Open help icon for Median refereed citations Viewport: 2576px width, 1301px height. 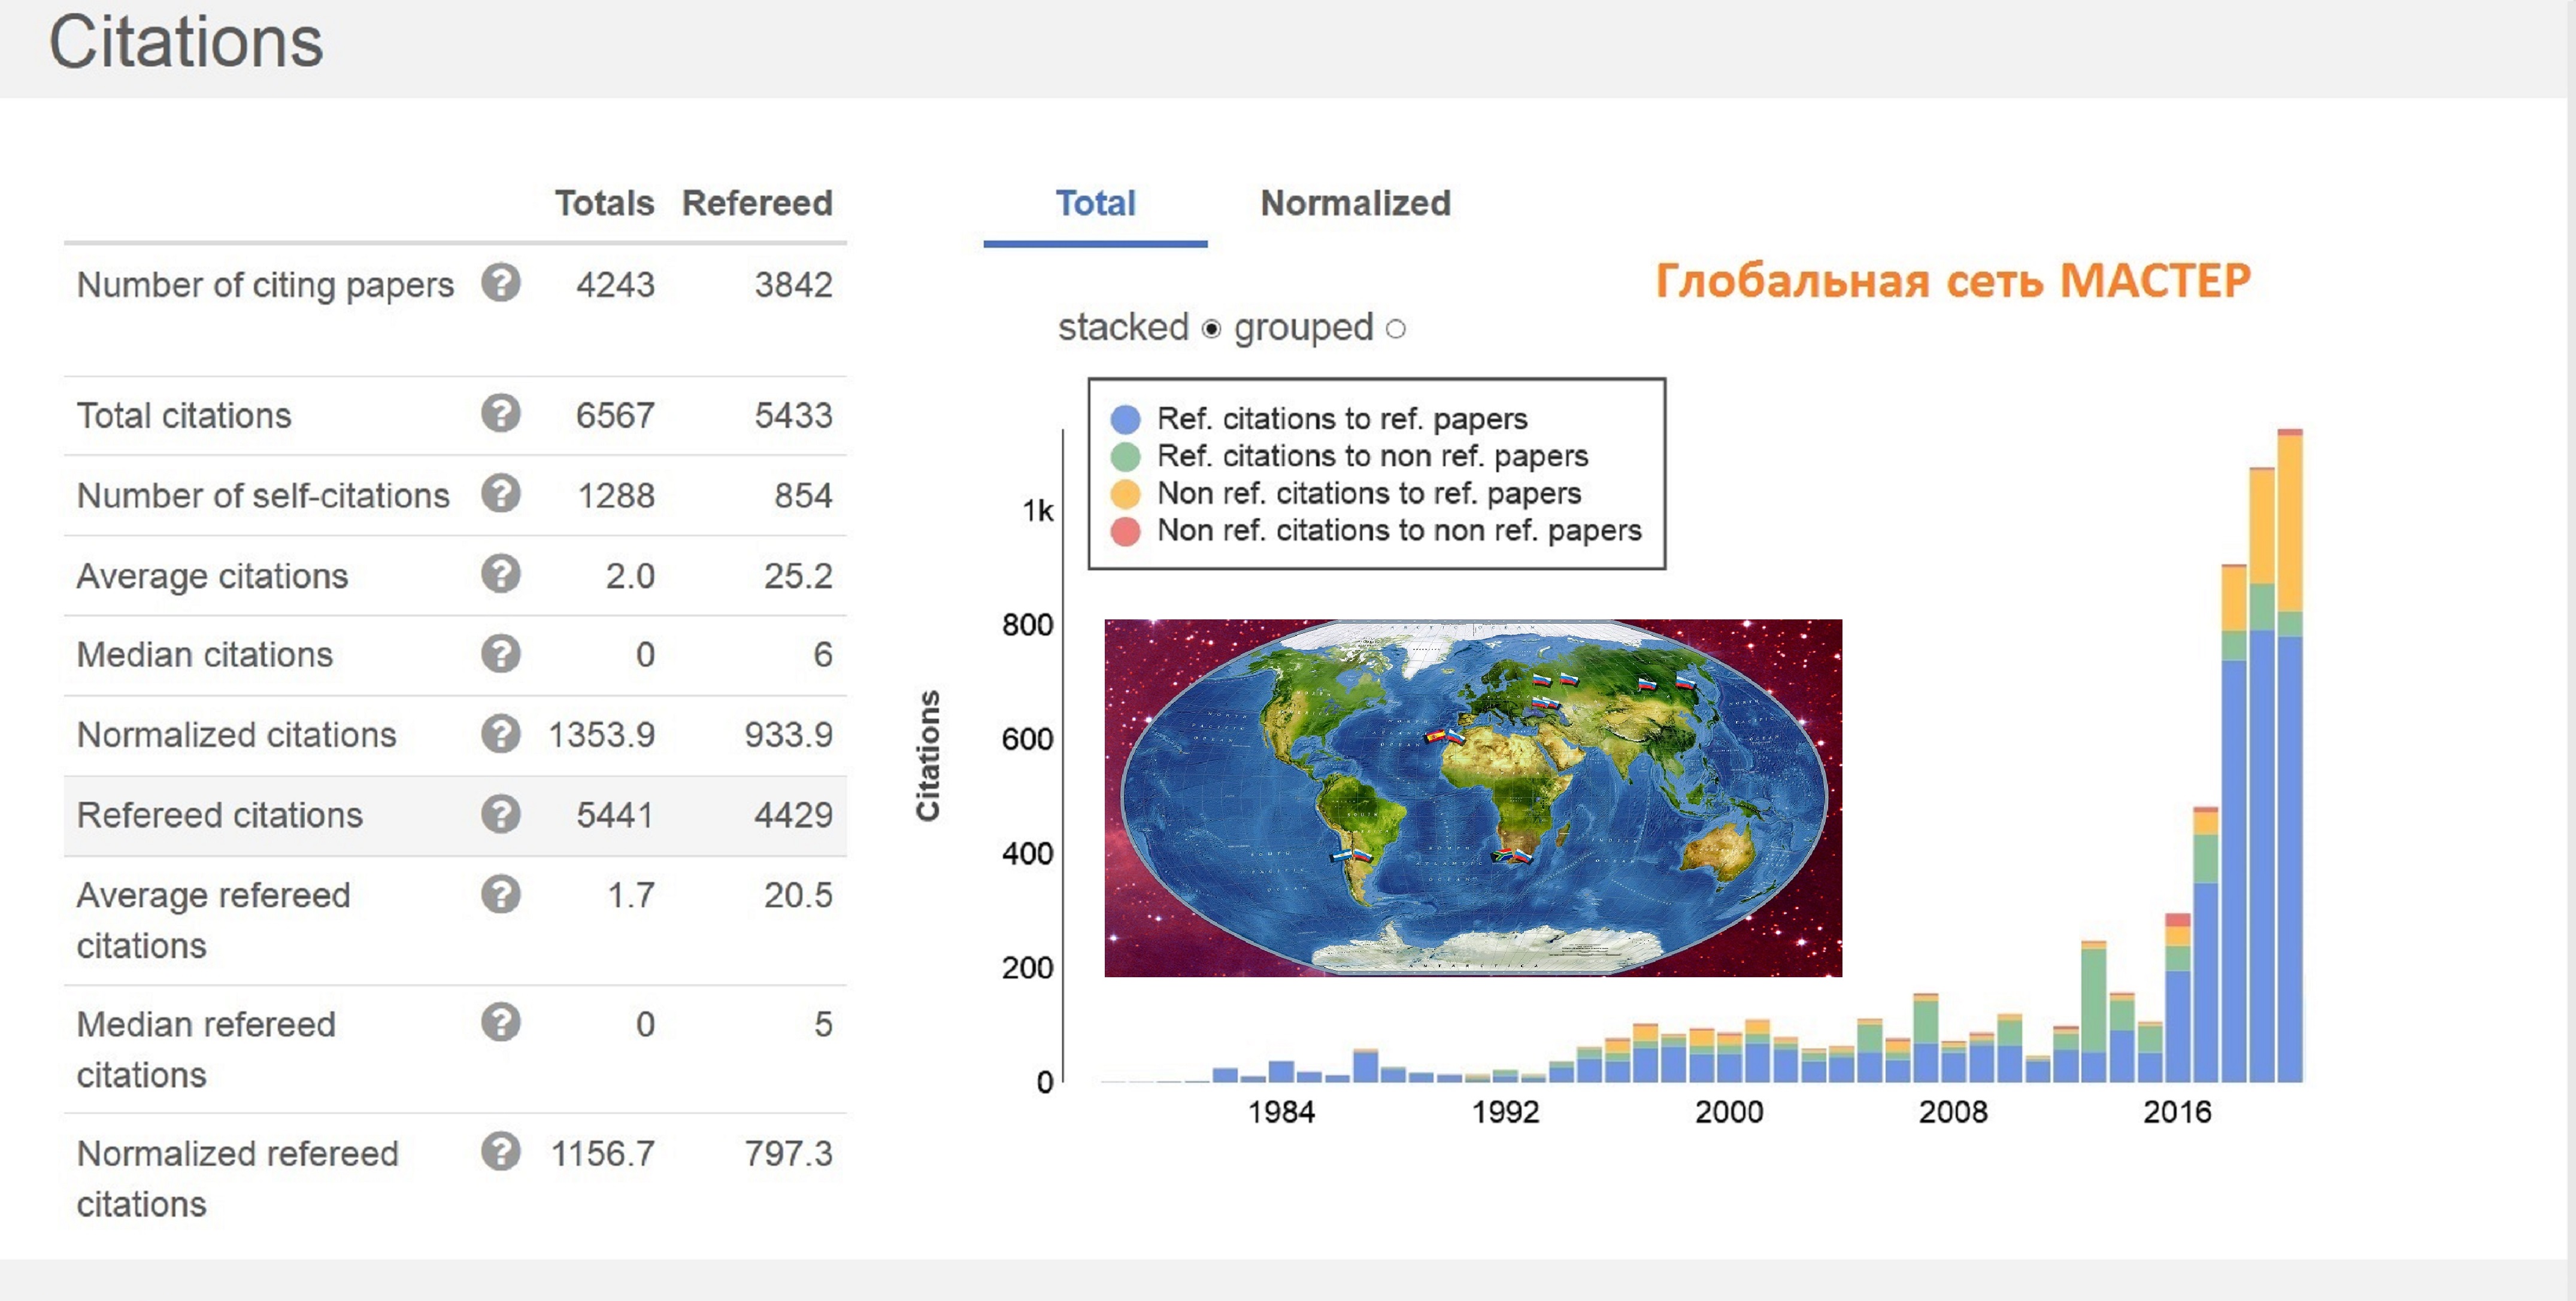[x=500, y=1022]
